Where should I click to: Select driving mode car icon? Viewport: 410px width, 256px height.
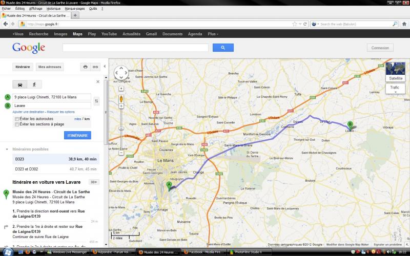coord(20,84)
